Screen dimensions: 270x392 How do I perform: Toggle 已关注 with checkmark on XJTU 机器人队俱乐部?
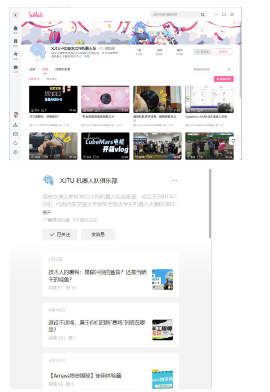pos(60,235)
